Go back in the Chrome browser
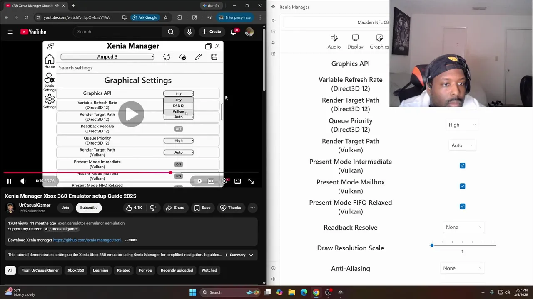 click(x=6, y=17)
